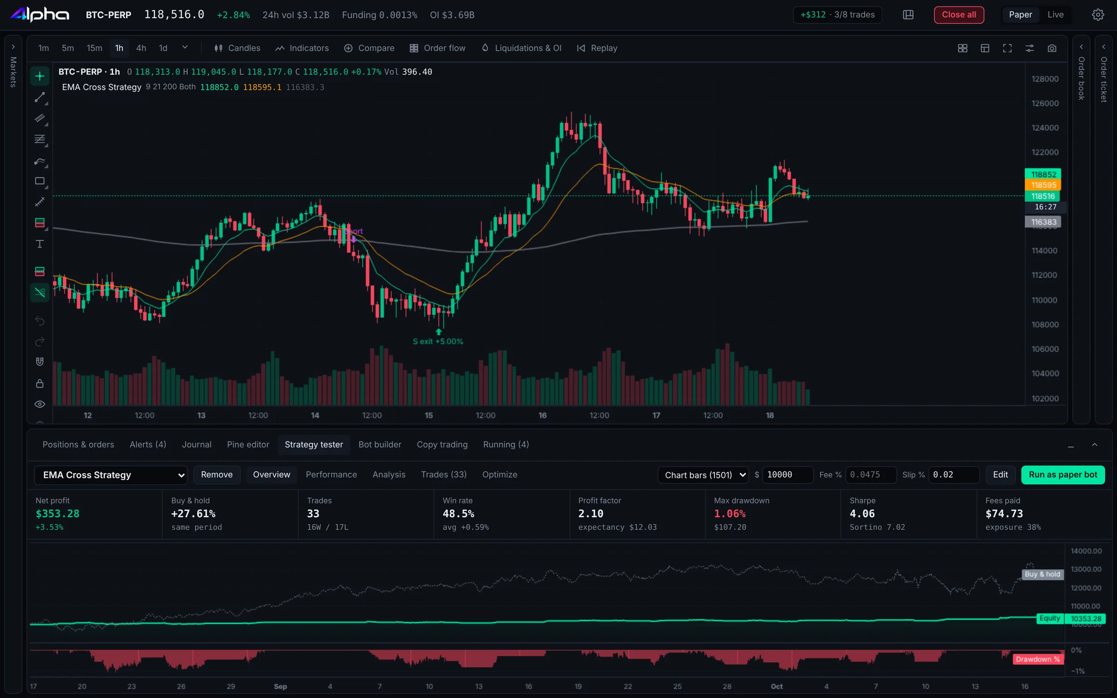Collapse the bottom panel chevron
1117x698 pixels.
[1095, 445]
